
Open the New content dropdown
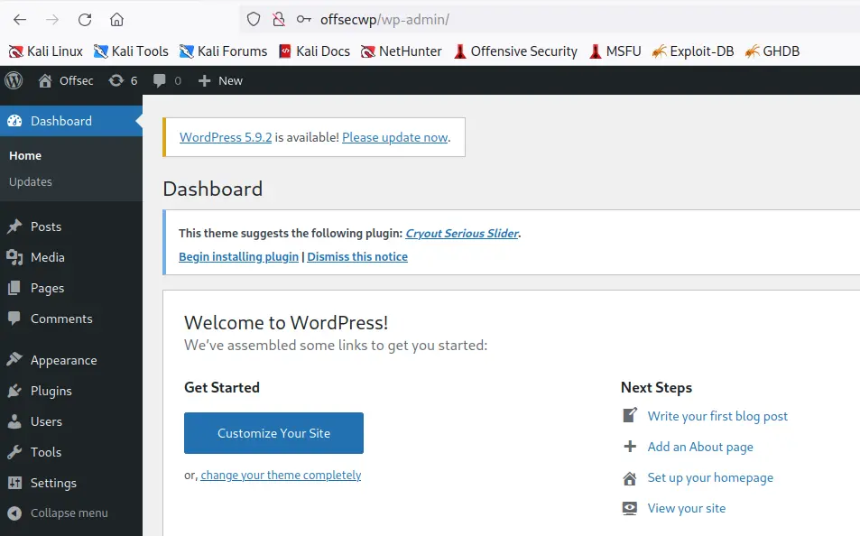(220, 80)
